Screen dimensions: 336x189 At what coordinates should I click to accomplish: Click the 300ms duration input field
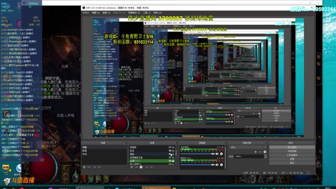[249, 156]
